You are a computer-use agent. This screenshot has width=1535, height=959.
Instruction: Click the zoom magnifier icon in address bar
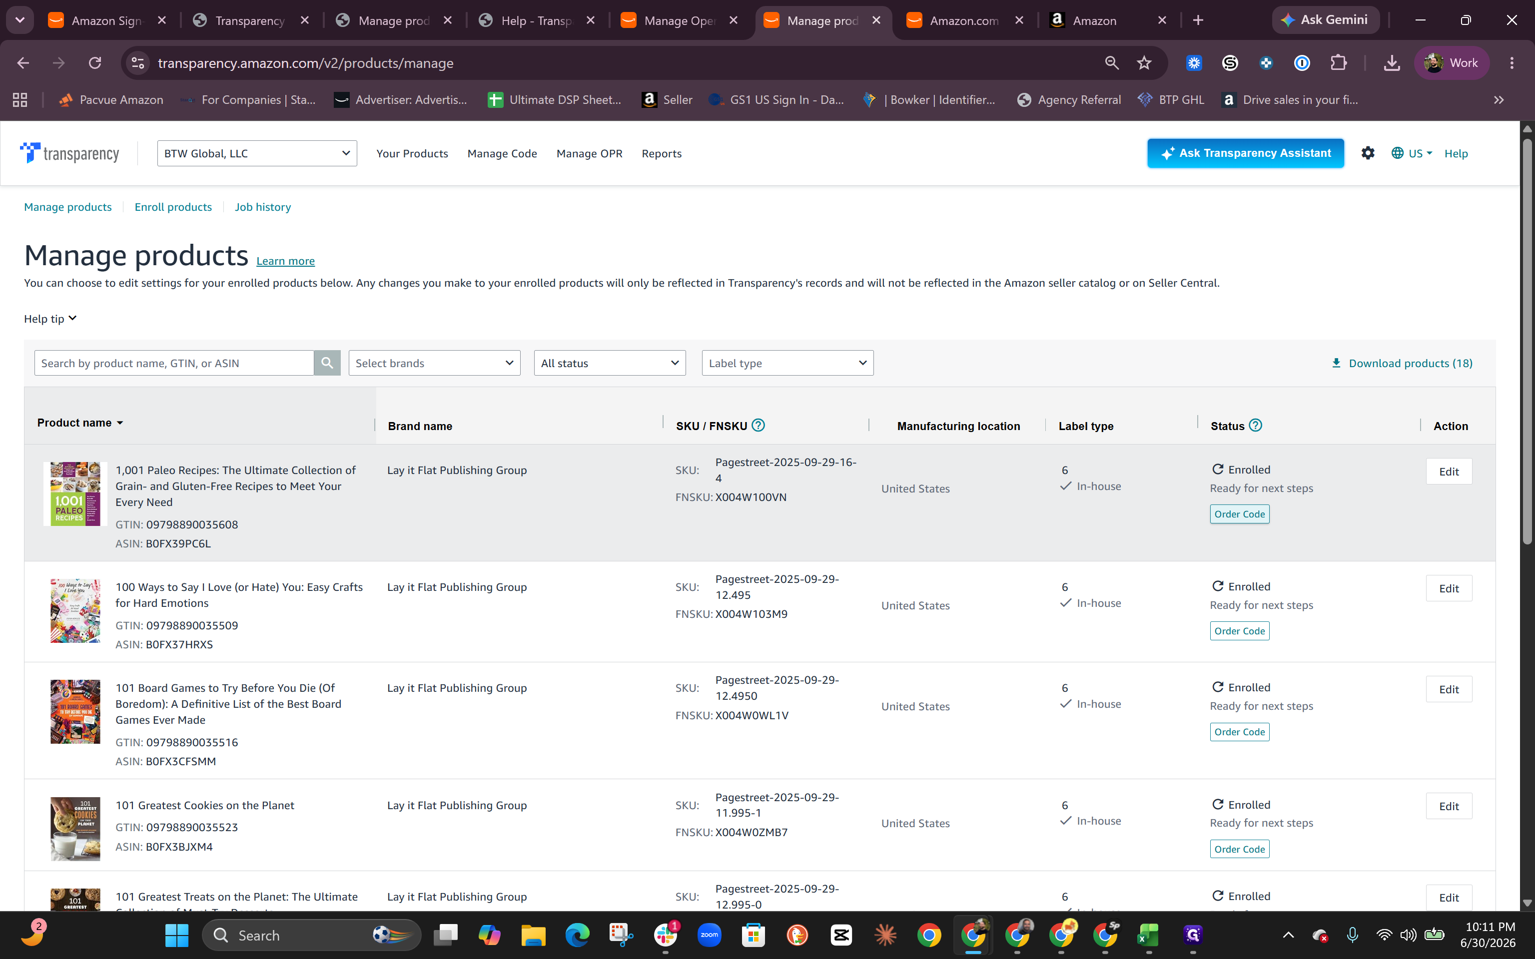[1111, 63]
